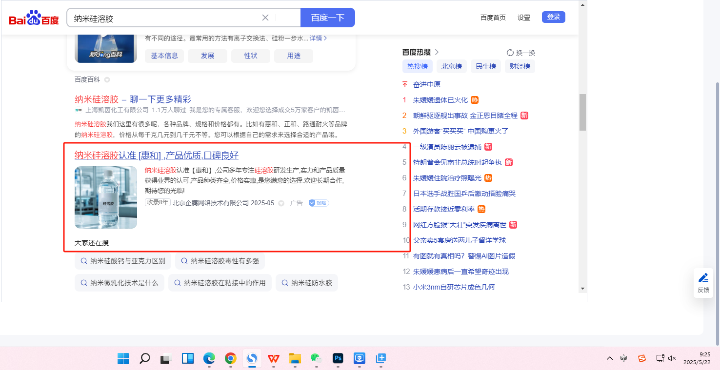Click the Baidu logo in the header
Screen dimensions: 720x370
point(34,18)
